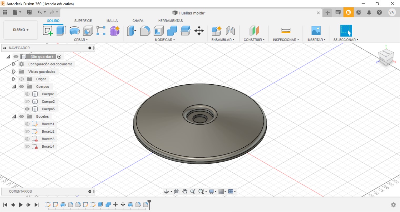
Task: Select the Move/Copy tool in ribbon
Action: point(199,31)
